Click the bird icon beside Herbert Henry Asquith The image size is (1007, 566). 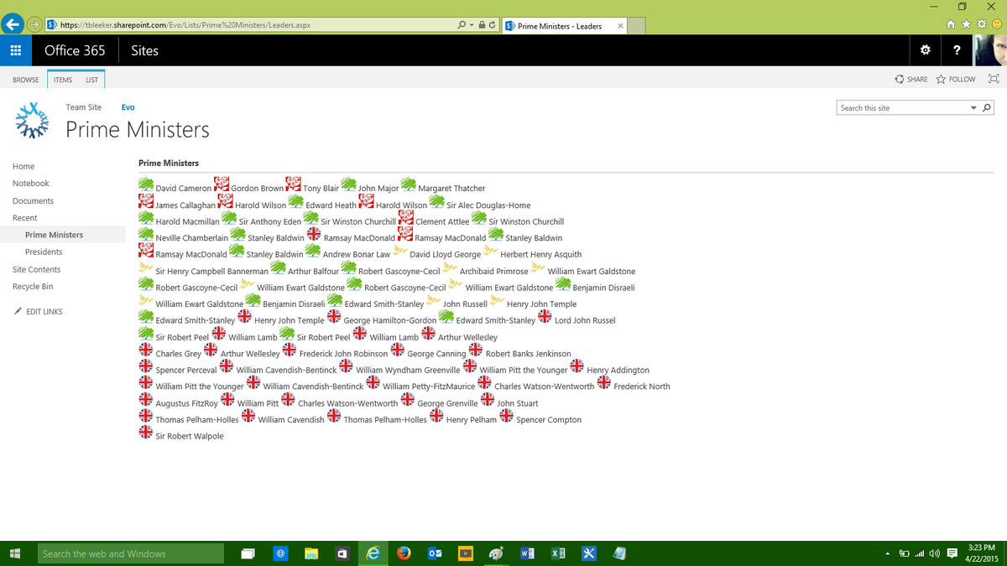click(491, 251)
